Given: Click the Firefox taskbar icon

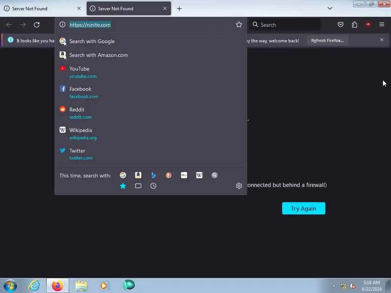Looking at the screenshot, I should [x=58, y=285].
